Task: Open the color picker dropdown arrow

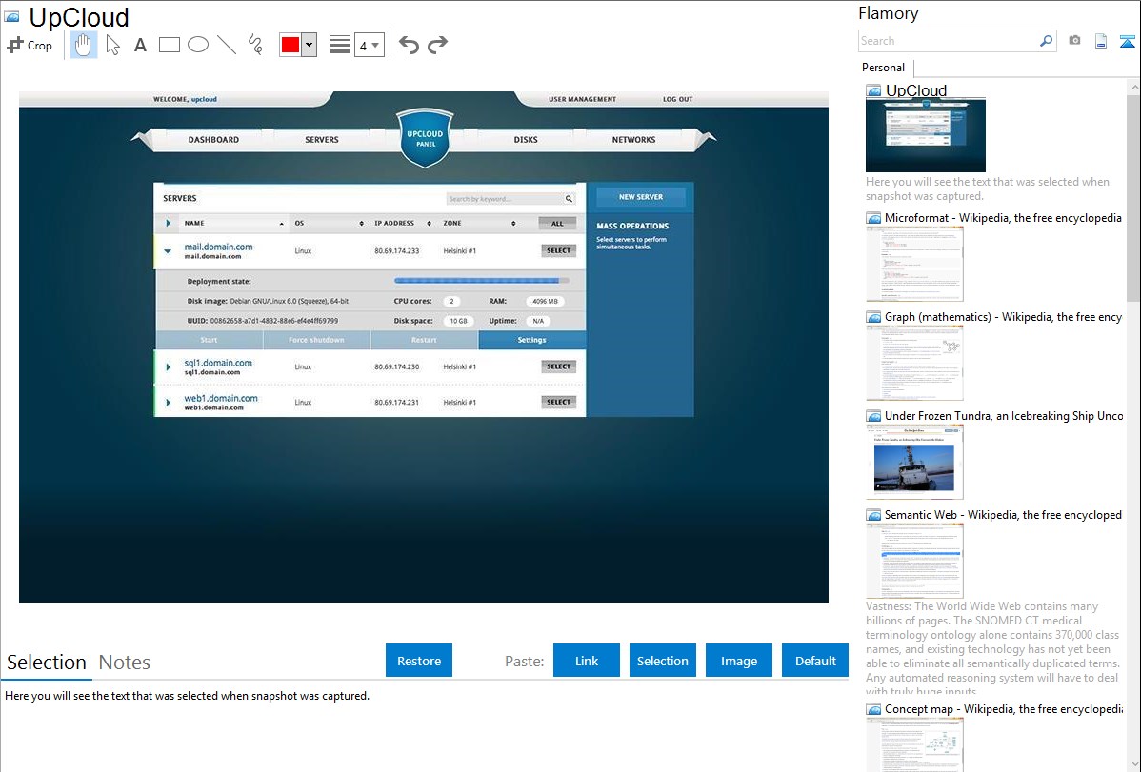Action: 309,45
